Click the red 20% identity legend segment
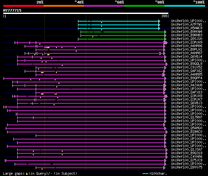This screenshot has height=176, width=208. click(x=23, y=6)
